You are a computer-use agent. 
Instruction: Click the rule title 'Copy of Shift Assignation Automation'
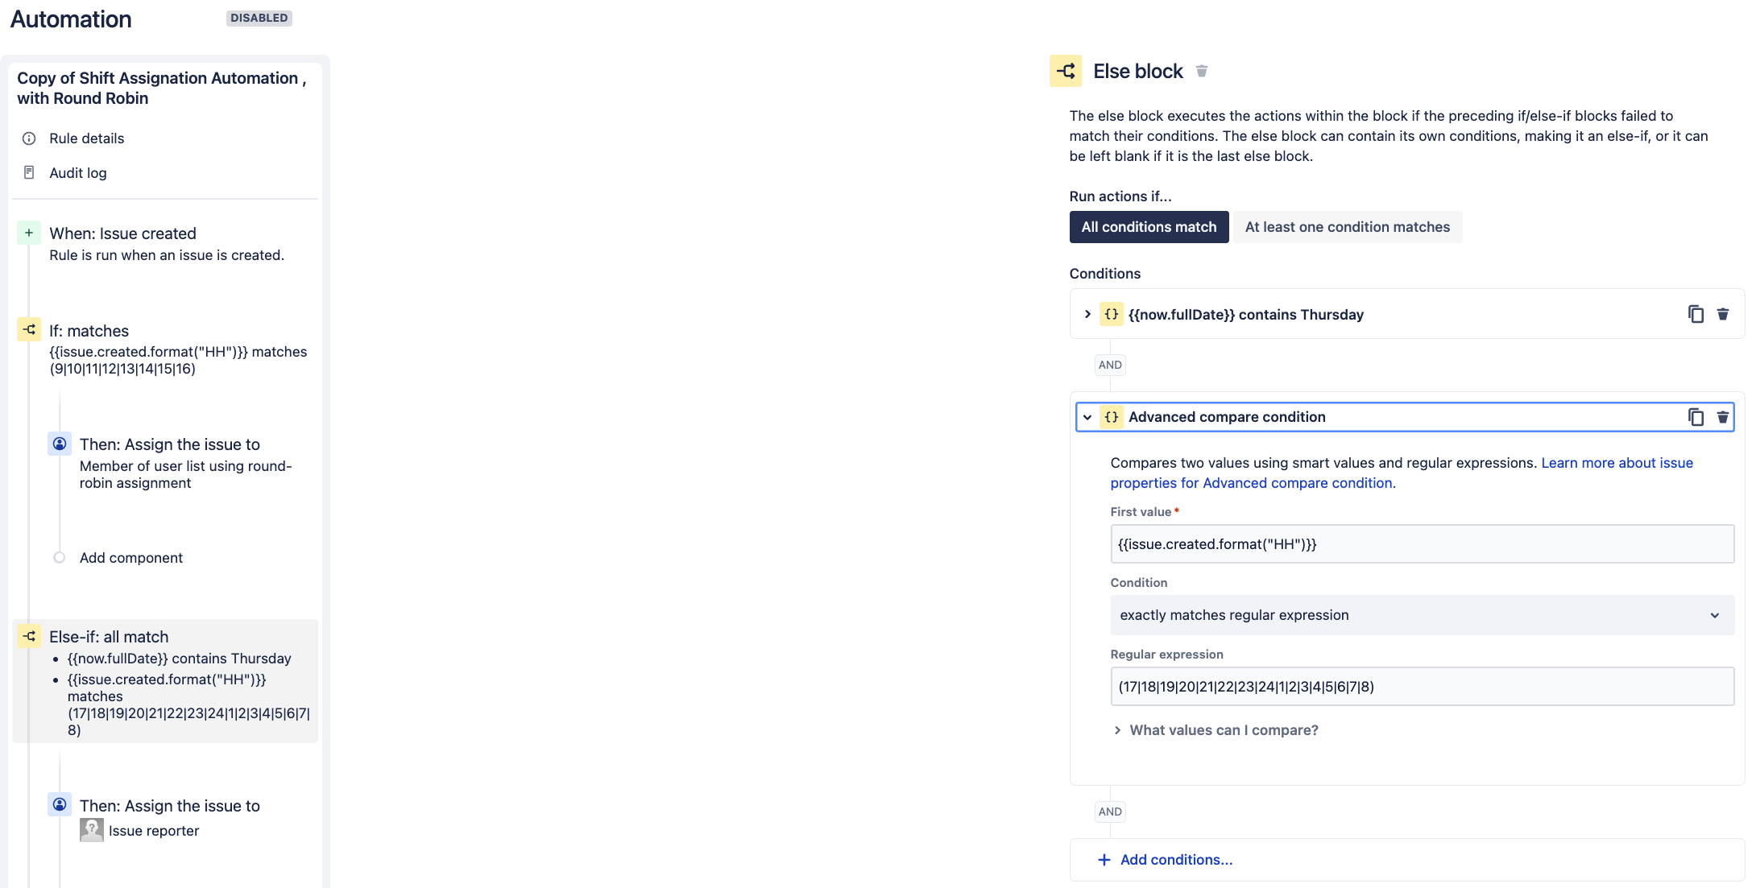[x=161, y=88]
